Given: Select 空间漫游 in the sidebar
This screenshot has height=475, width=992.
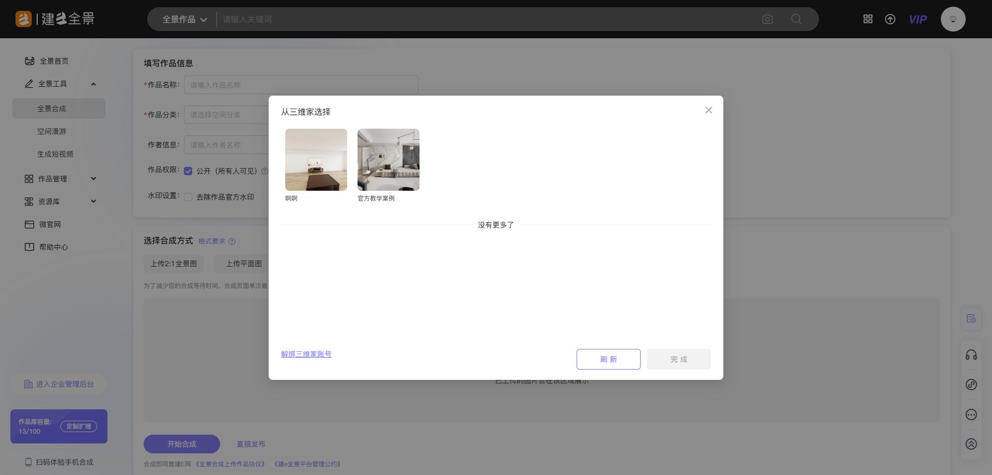Looking at the screenshot, I should (52, 131).
